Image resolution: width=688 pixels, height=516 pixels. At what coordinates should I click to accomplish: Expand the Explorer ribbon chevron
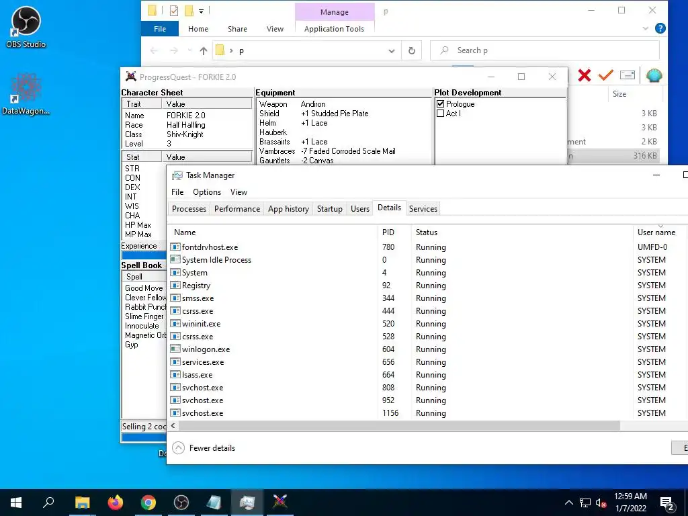click(x=646, y=28)
